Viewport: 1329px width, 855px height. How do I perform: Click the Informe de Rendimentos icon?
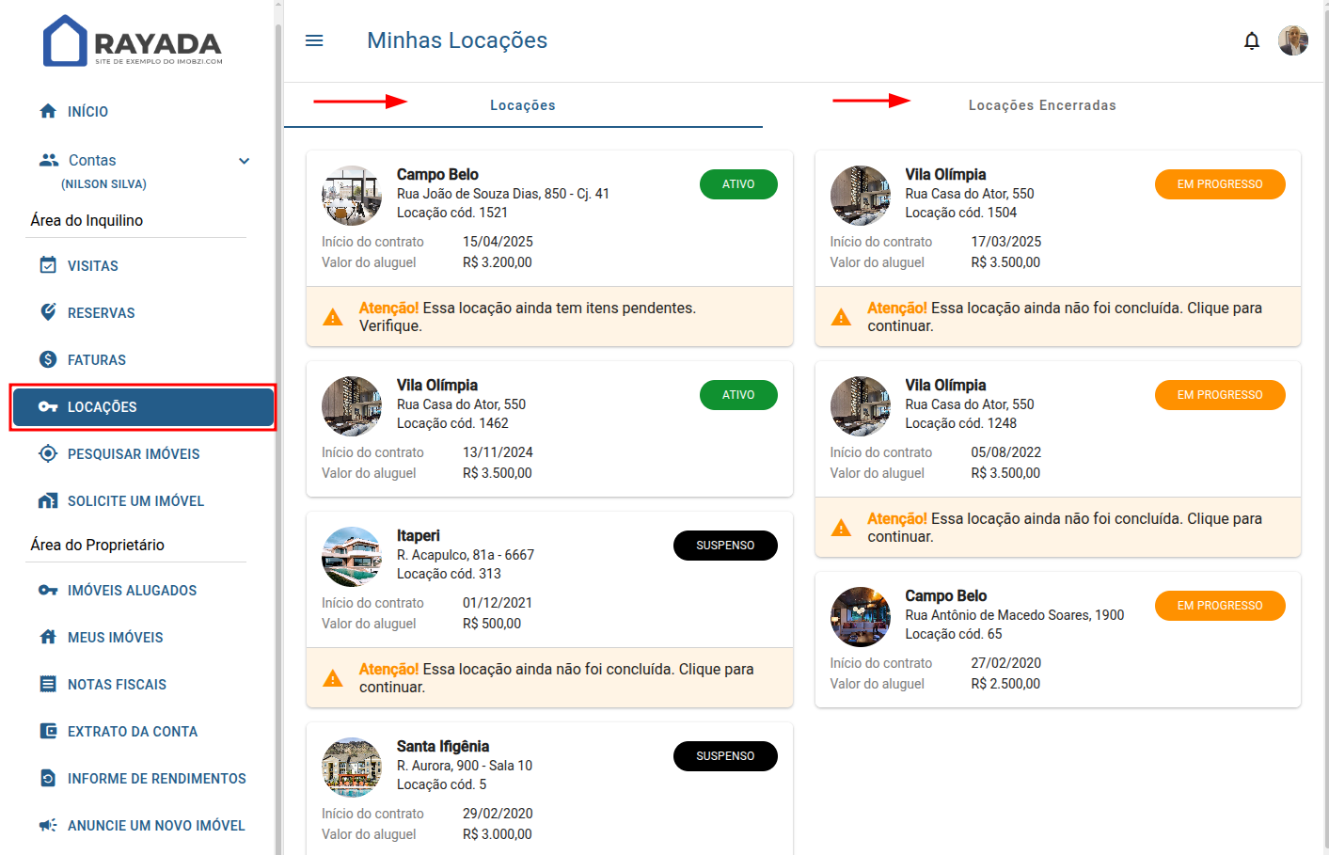pyautogui.click(x=48, y=778)
